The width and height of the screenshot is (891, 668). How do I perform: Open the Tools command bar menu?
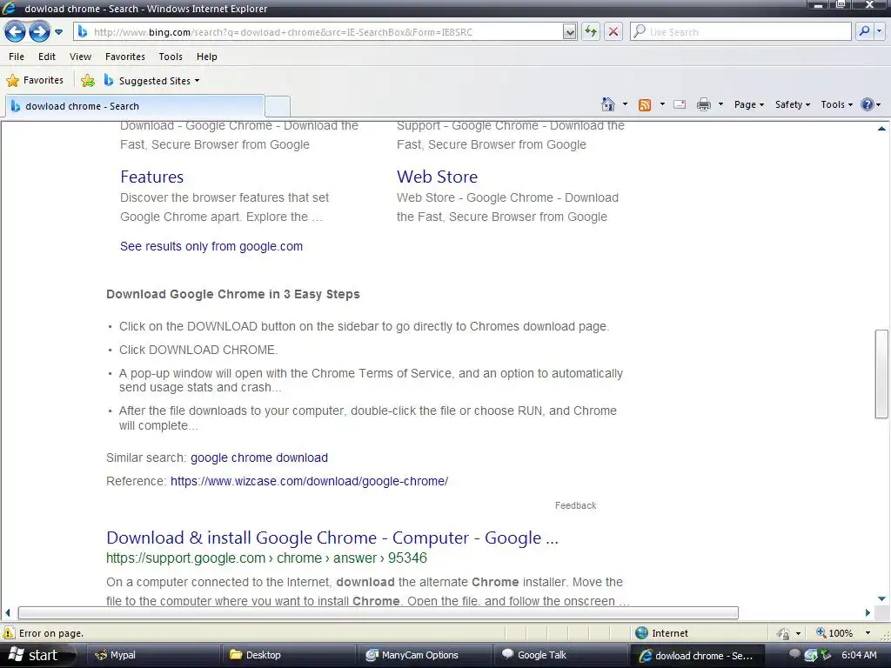(x=836, y=104)
